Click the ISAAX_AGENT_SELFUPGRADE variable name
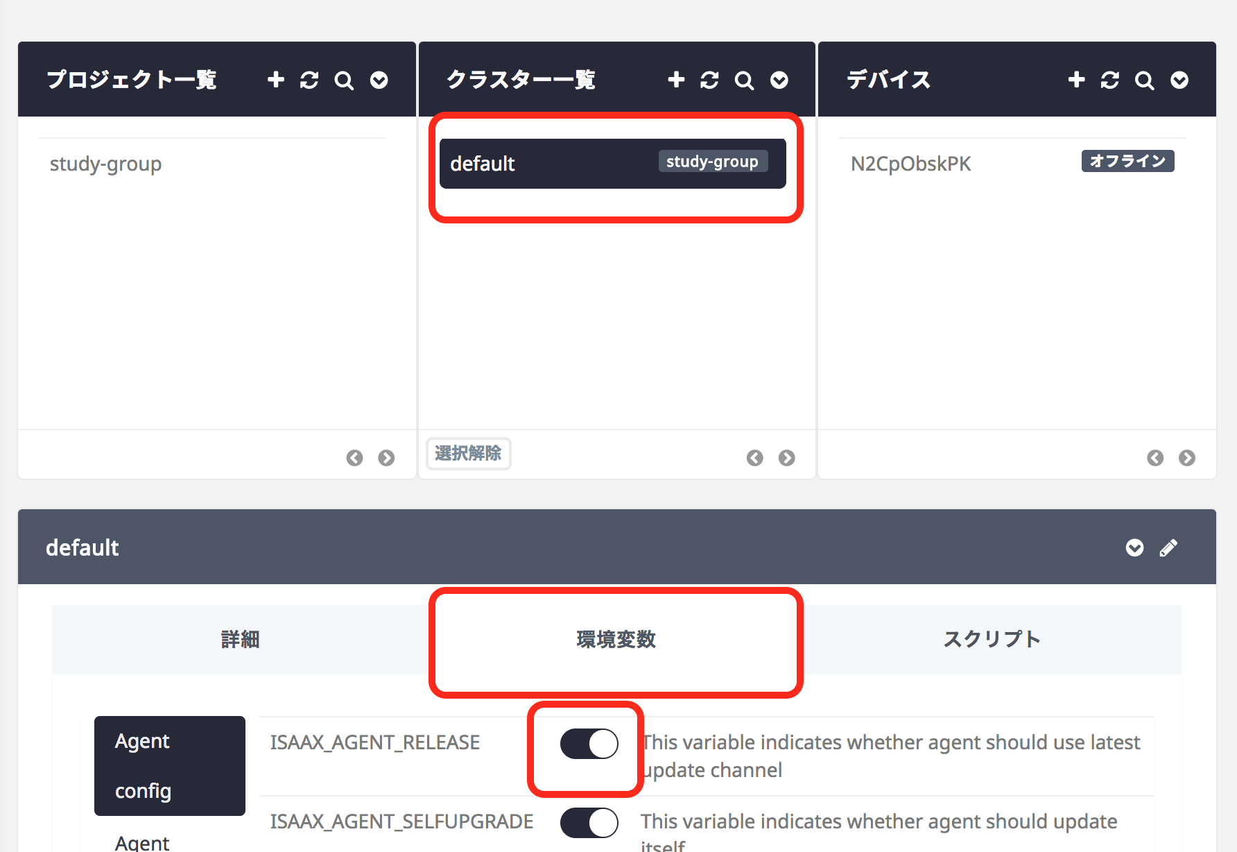The image size is (1237, 852). [x=401, y=821]
